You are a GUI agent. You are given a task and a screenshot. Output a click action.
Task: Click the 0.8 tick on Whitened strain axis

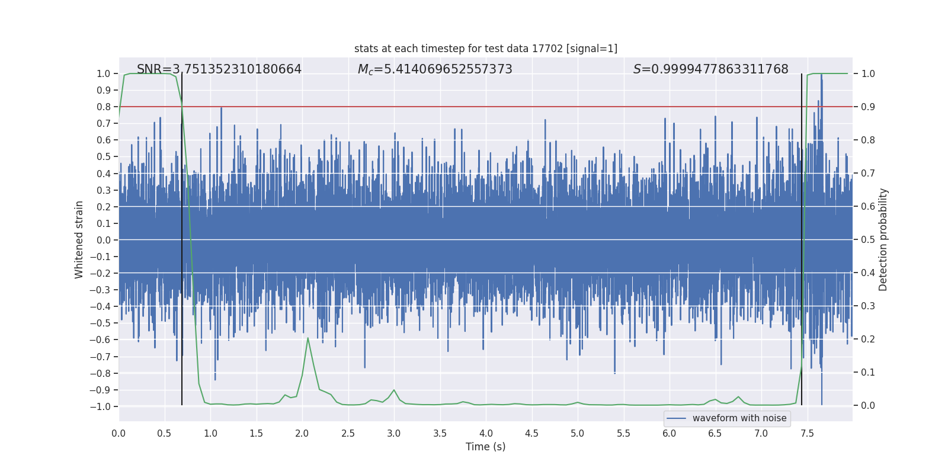point(104,107)
